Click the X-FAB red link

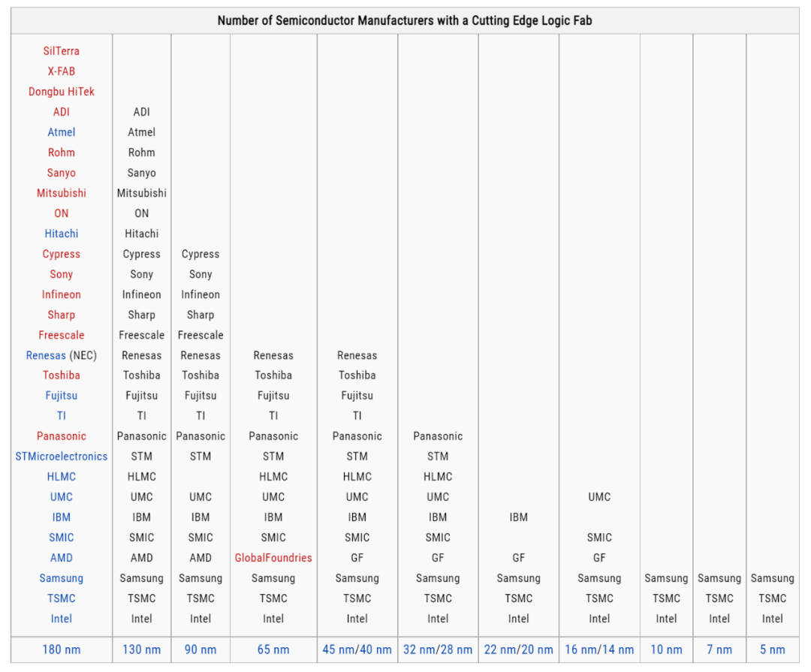click(61, 71)
